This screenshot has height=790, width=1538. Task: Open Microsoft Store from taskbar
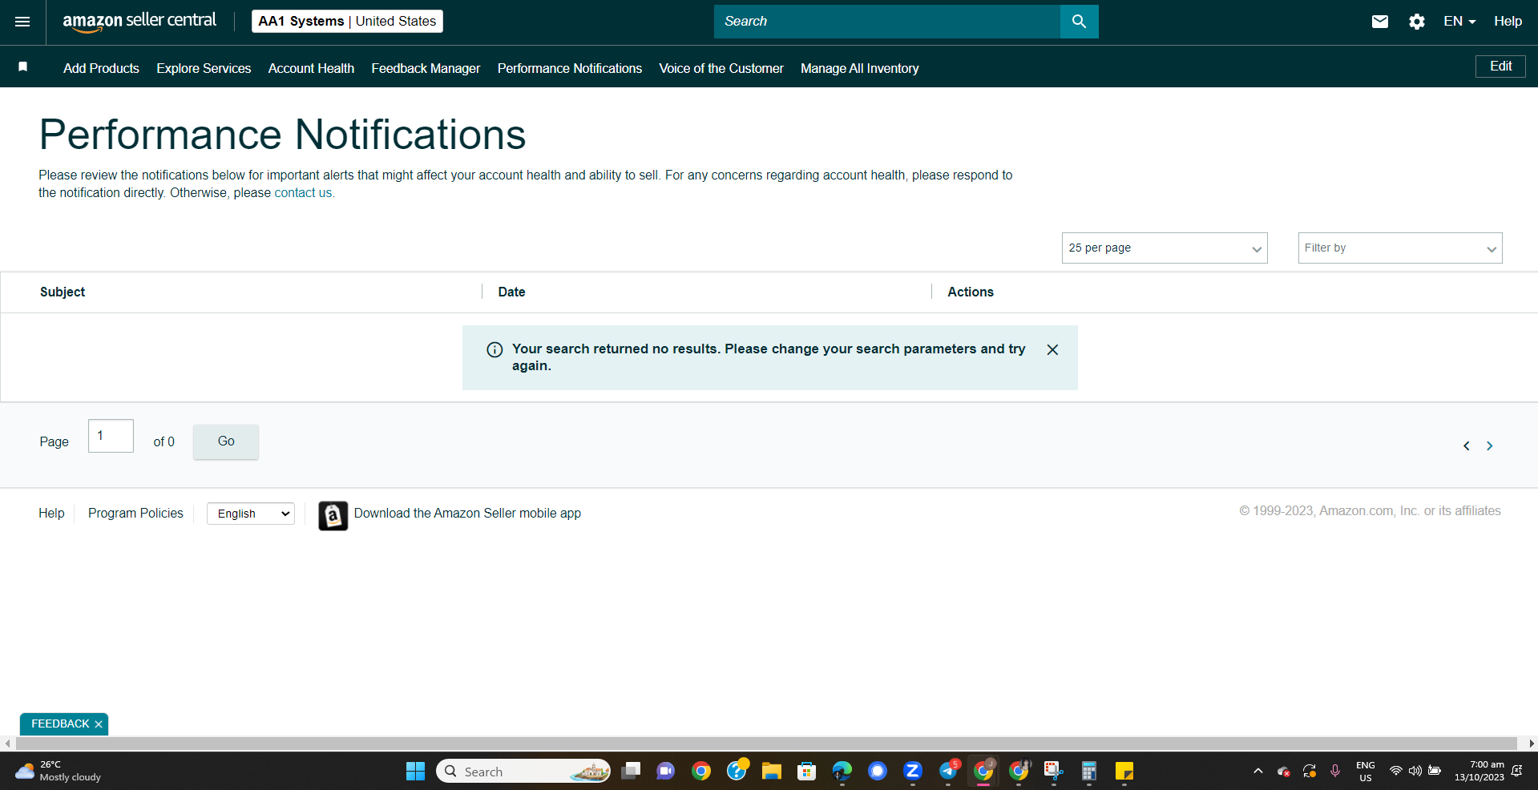tap(807, 771)
